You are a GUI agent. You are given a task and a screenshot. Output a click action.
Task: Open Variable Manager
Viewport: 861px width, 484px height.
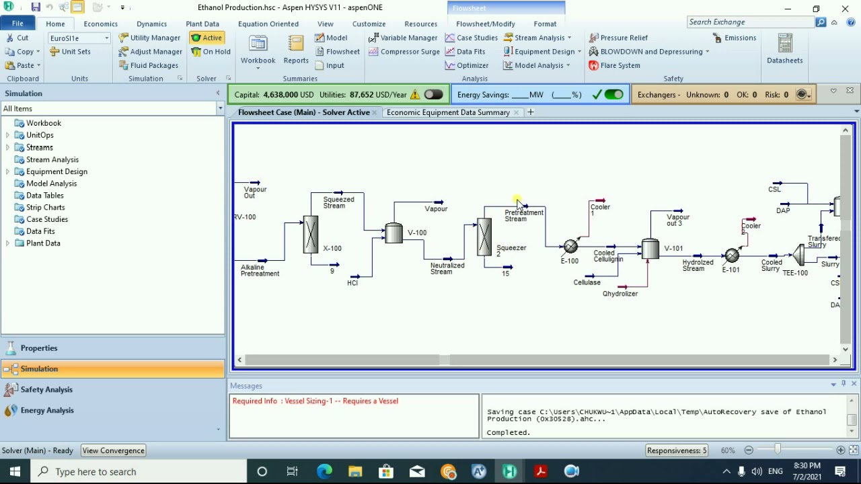403,38
